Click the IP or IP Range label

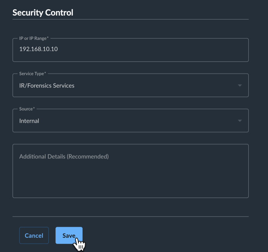pyautogui.click(x=34, y=38)
